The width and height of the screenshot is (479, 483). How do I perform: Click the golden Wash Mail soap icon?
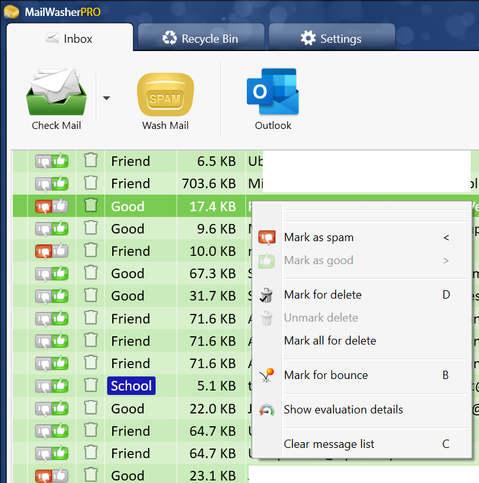point(165,94)
